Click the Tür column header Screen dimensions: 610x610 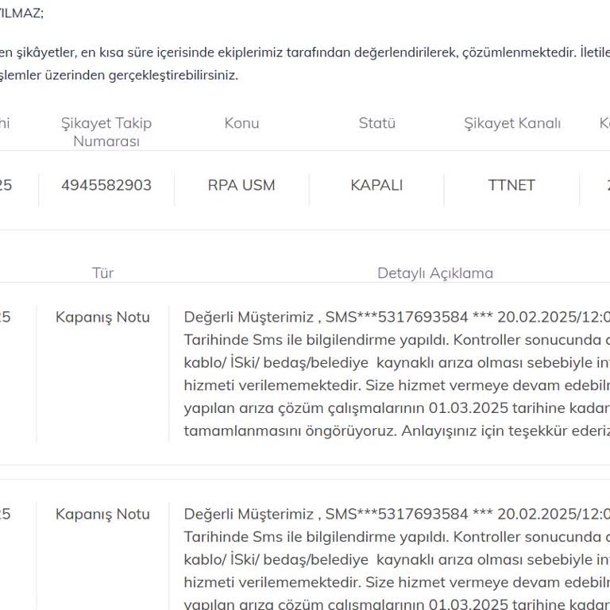point(102,272)
